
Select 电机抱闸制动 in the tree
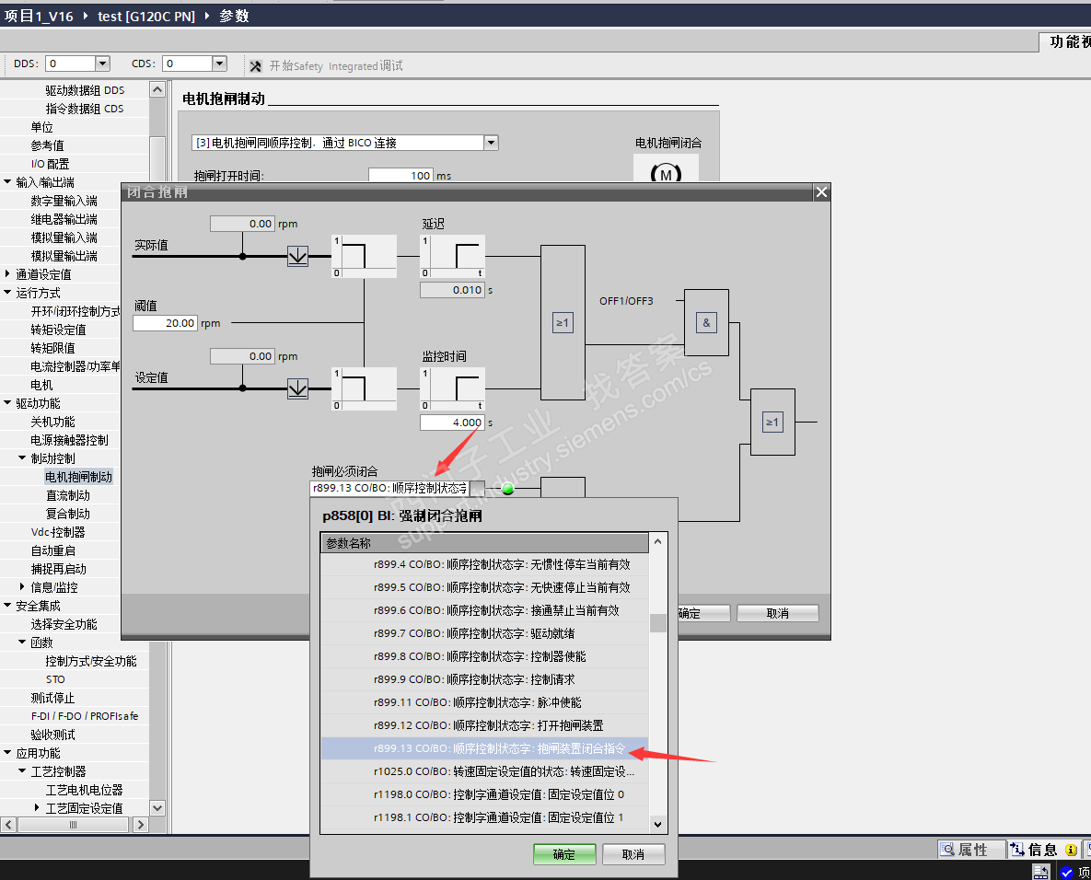pos(78,477)
